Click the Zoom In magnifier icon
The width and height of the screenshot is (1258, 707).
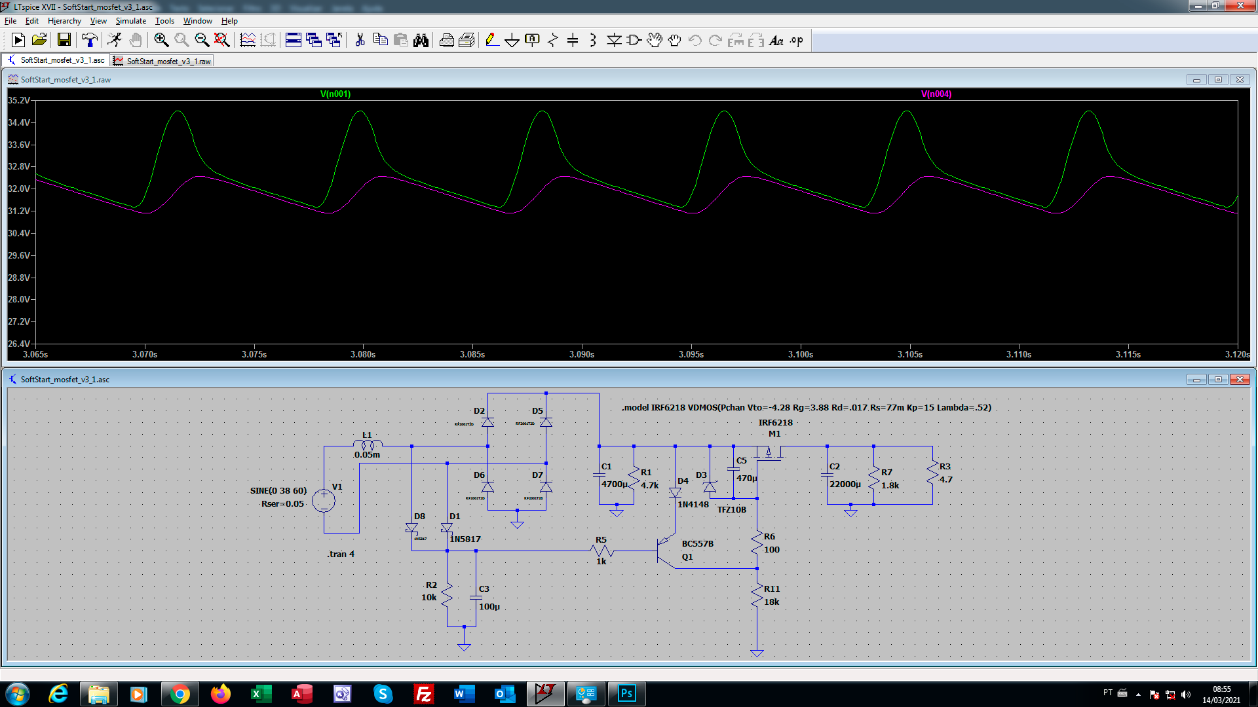161,41
